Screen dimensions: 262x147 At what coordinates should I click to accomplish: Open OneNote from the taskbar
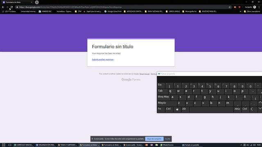click(x=151, y=145)
